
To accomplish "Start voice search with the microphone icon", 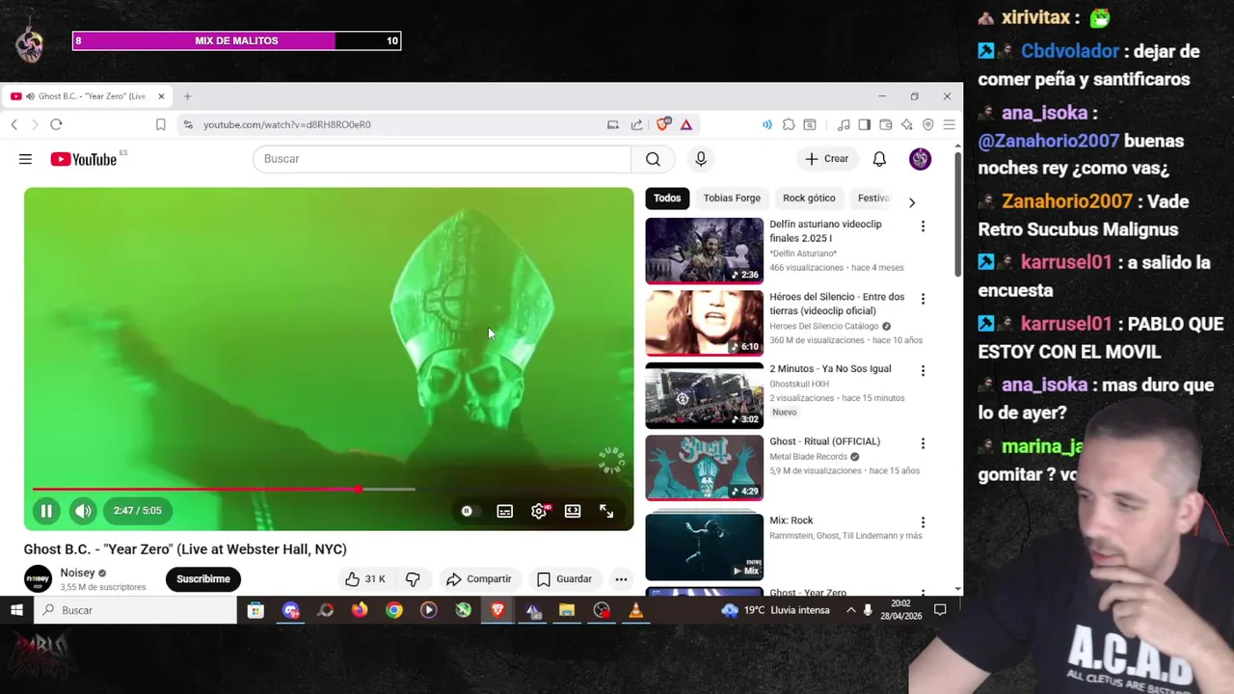I will 701,159.
